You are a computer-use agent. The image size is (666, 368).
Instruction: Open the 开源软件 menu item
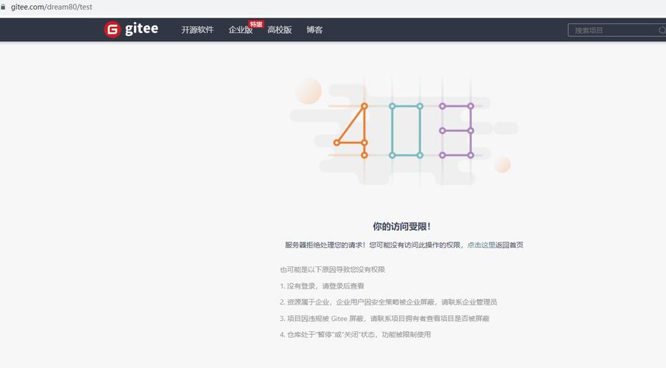point(197,29)
